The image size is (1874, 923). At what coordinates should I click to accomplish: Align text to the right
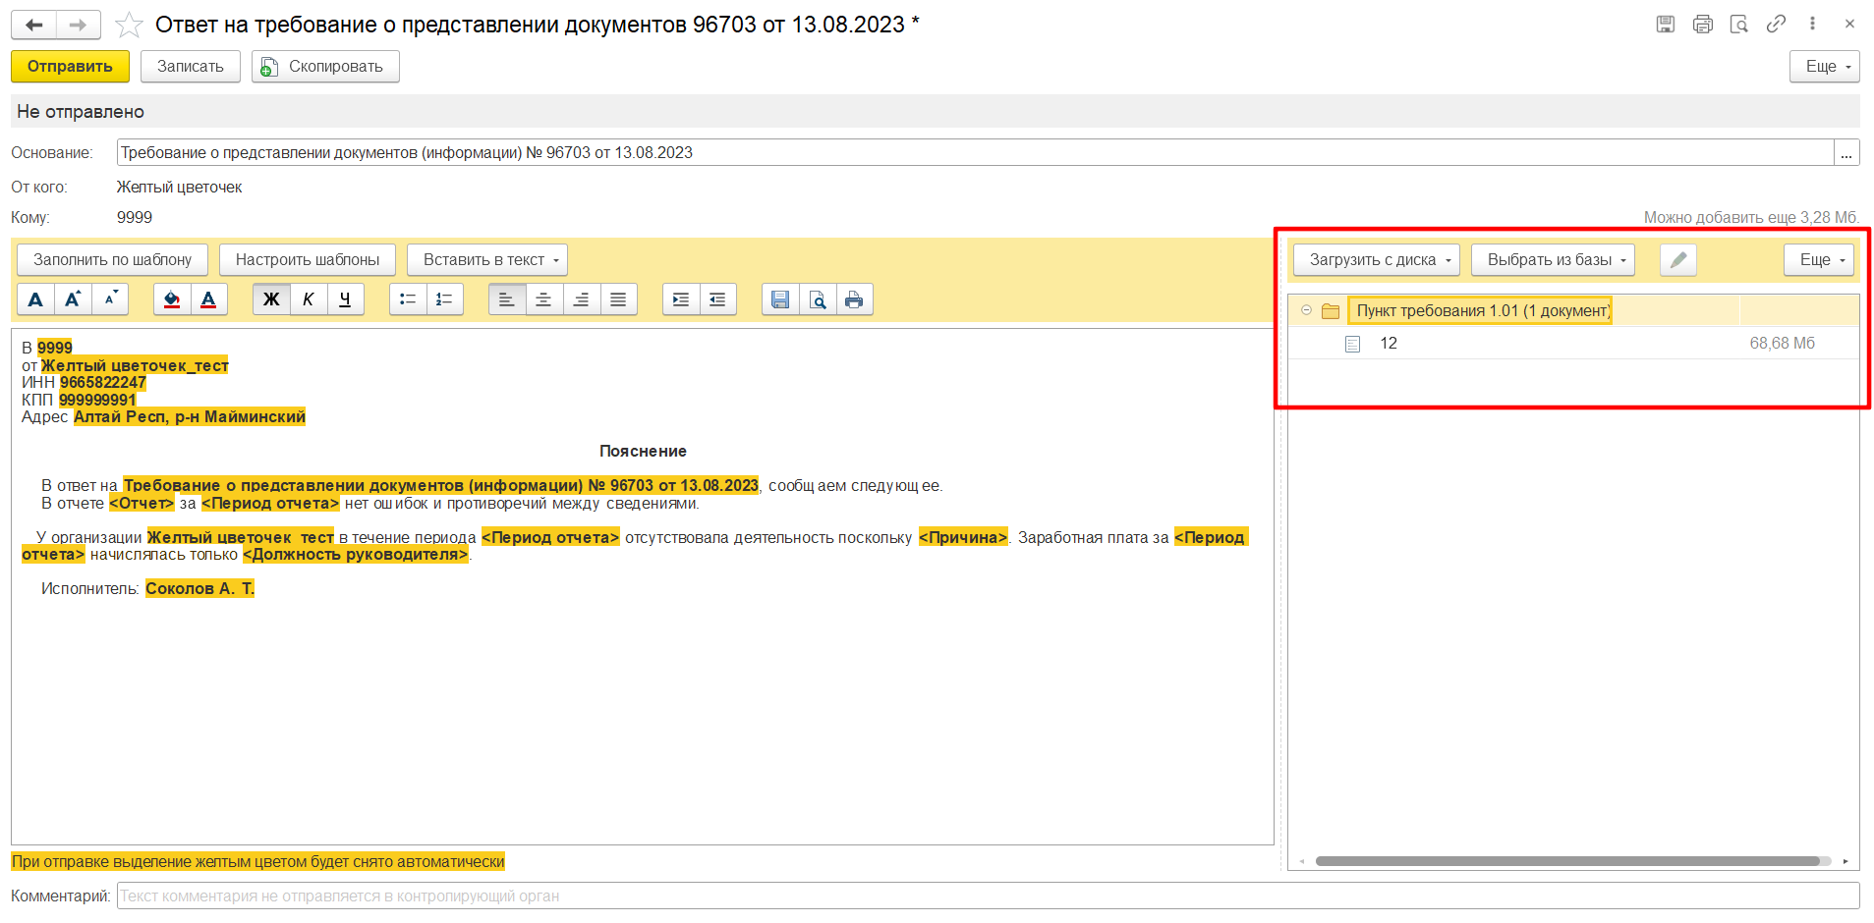(x=581, y=299)
